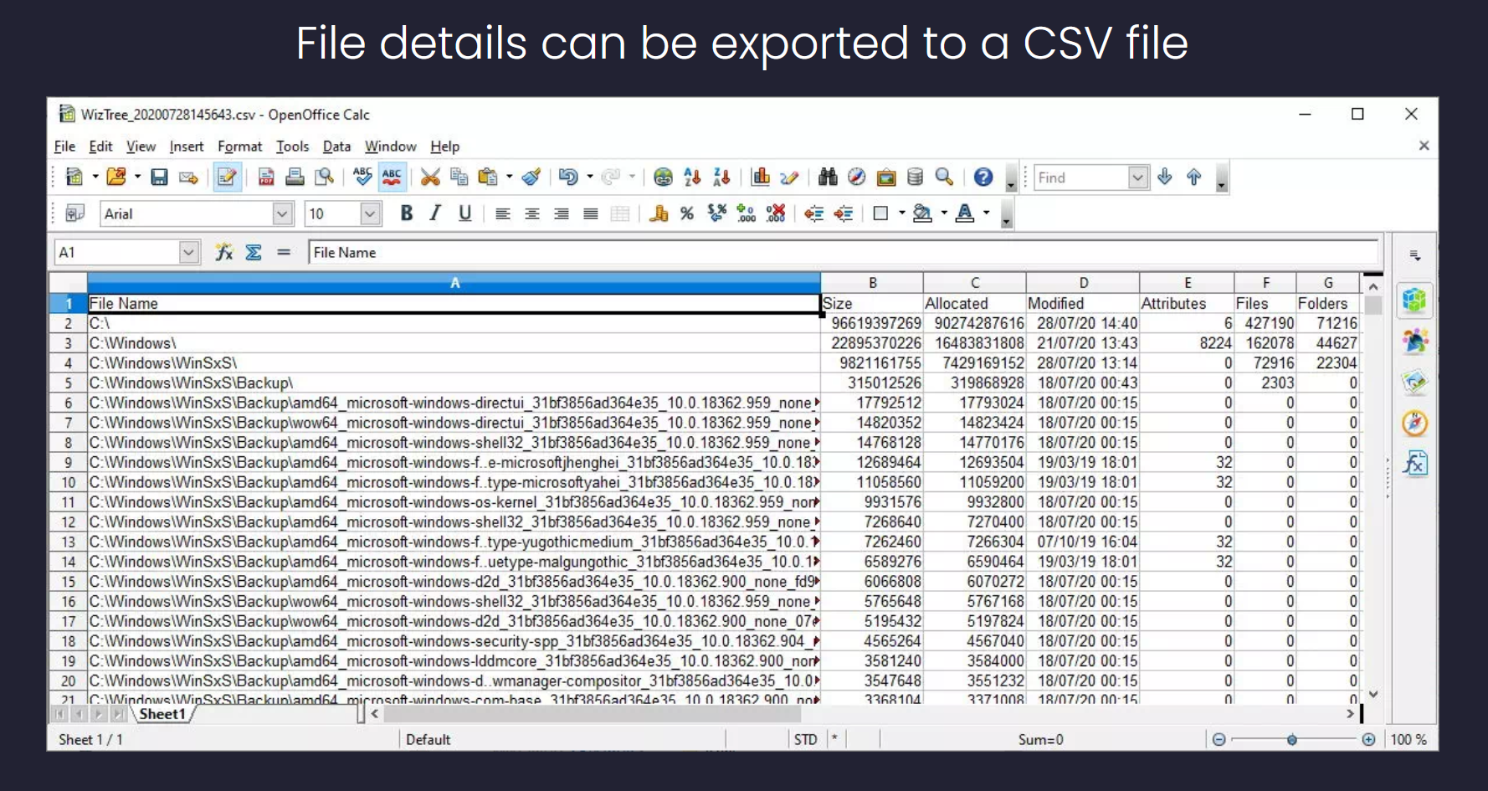The image size is (1488, 791).
Task: Insert a Chart icon
Action: (760, 177)
